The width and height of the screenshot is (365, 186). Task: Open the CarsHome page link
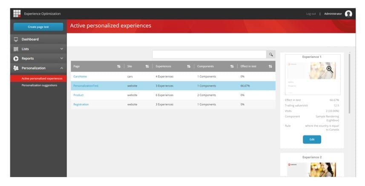click(x=80, y=76)
